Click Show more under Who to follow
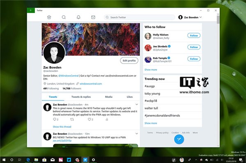Viewport: 246px width, 163px height. point(150,70)
